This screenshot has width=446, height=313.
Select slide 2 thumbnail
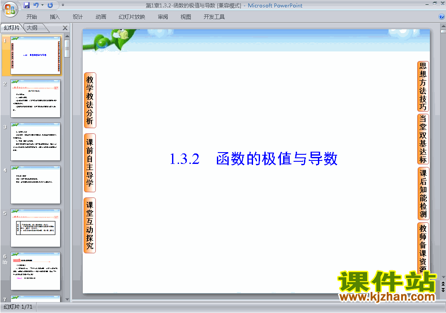(x=36, y=99)
